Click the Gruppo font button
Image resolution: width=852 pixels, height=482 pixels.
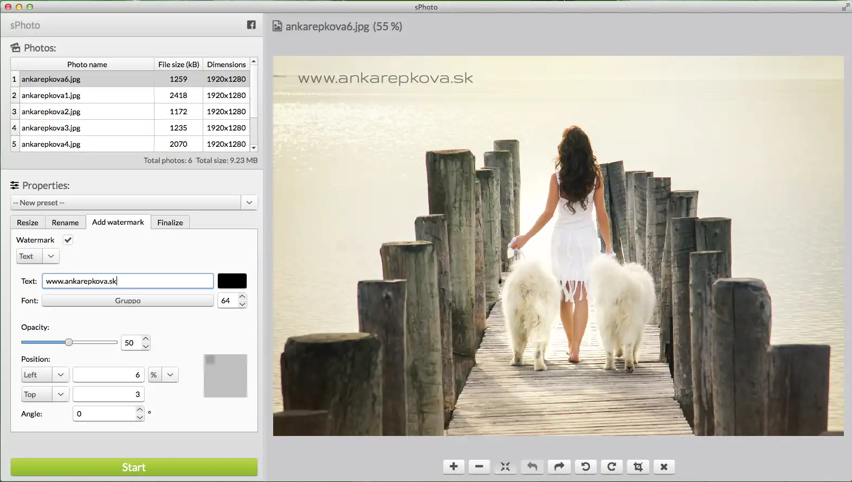tap(128, 301)
